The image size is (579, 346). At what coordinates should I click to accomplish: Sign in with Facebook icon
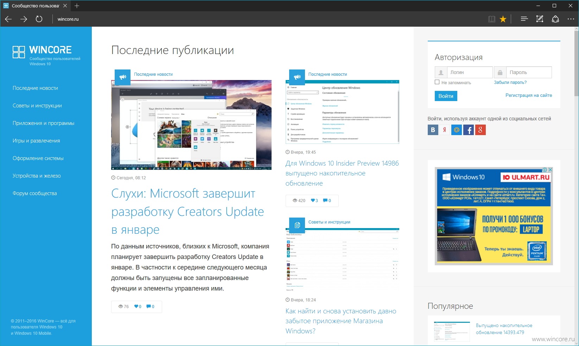click(469, 130)
